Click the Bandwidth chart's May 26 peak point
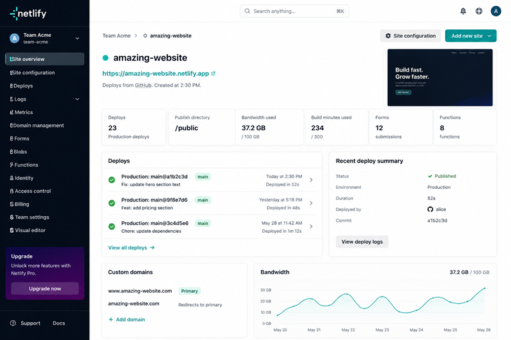511x340 pixels. coord(484,288)
